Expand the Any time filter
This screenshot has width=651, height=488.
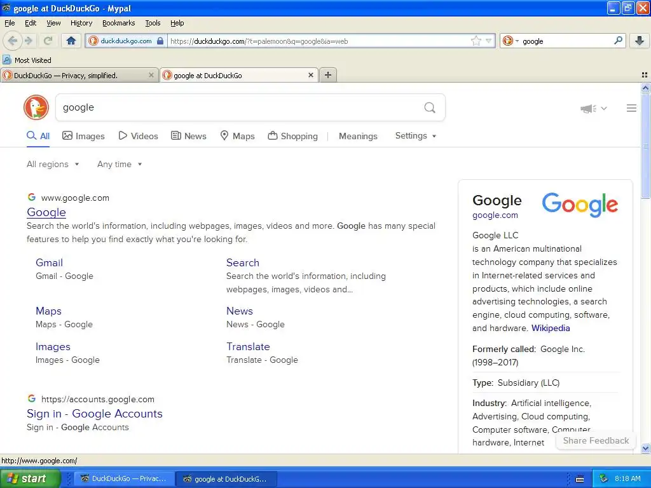click(120, 165)
